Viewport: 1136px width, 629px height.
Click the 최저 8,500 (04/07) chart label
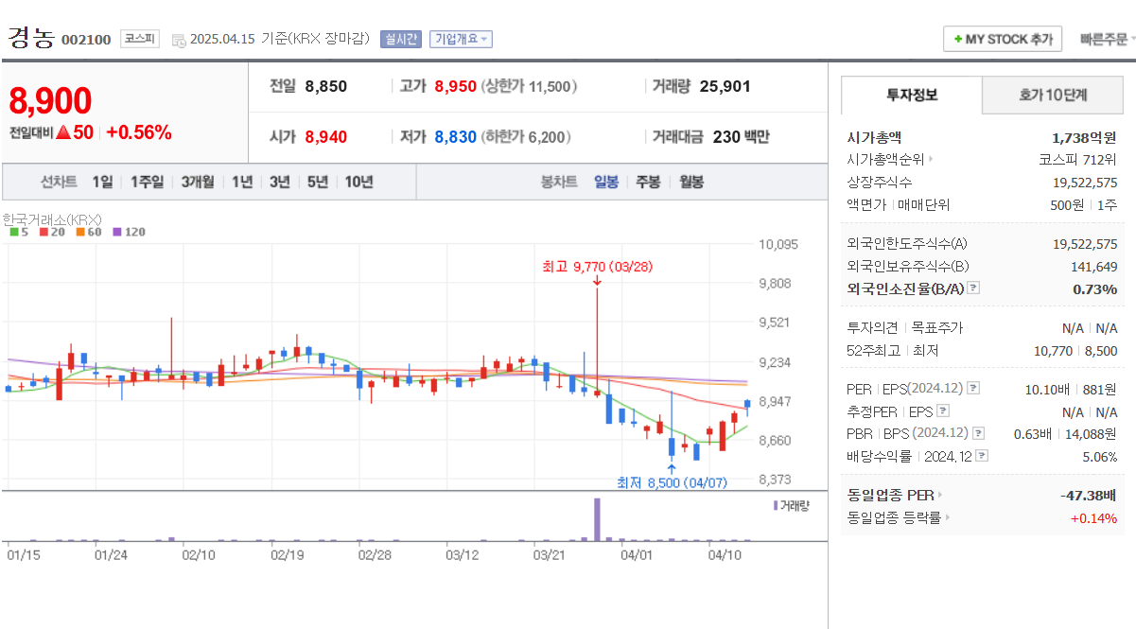(x=672, y=482)
